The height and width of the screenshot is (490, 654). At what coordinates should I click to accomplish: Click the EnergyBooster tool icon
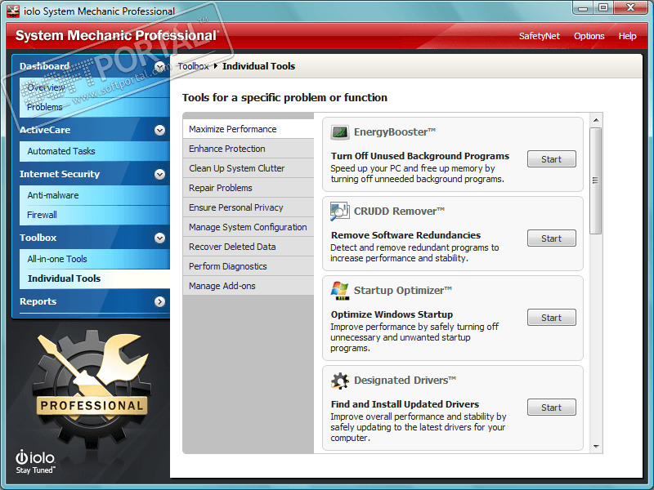click(339, 132)
